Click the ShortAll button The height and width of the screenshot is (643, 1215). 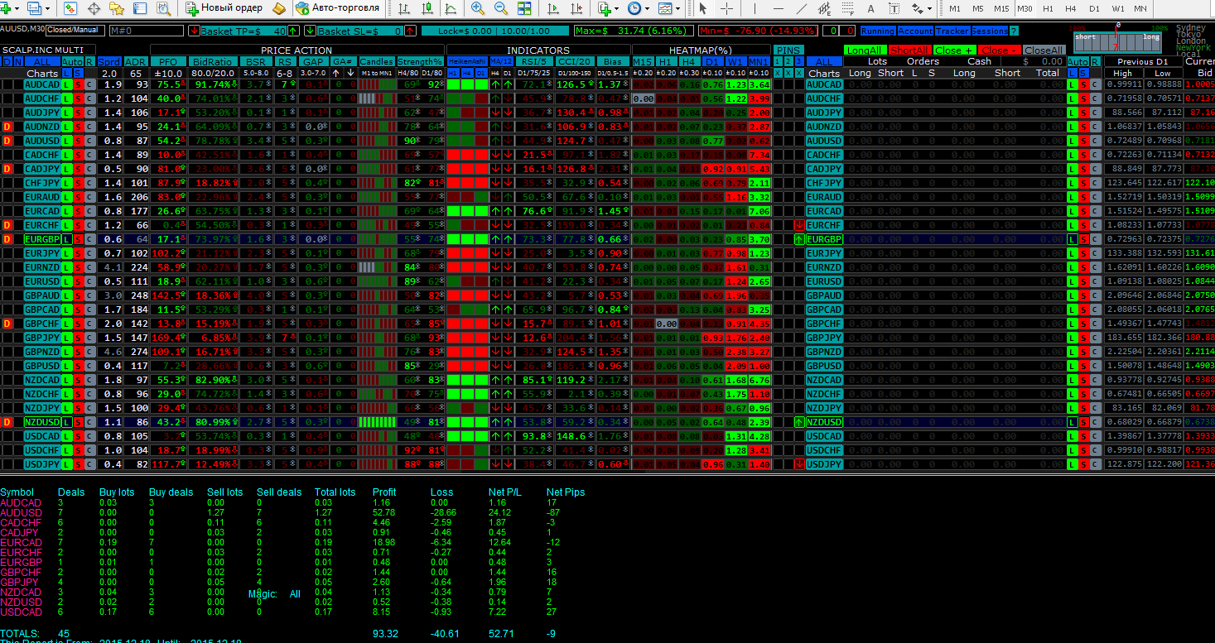(x=911, y=50)
